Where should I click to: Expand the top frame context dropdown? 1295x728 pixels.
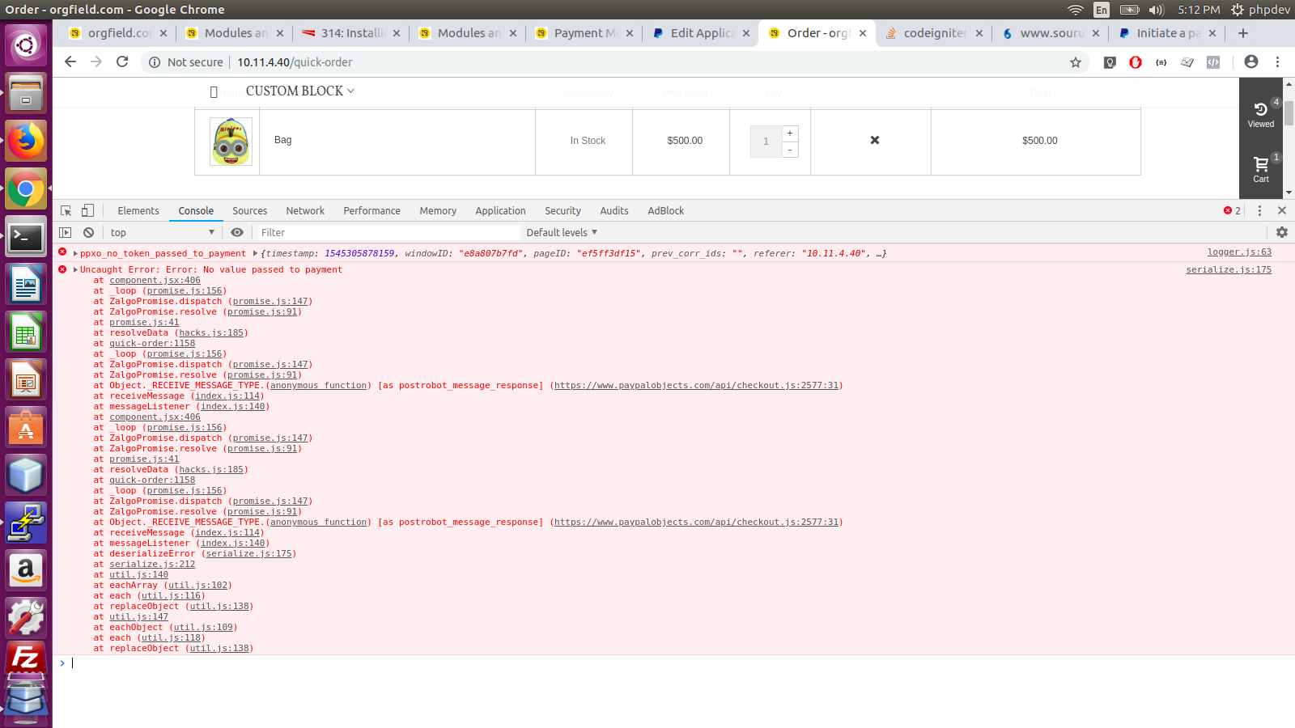[160, 232]
